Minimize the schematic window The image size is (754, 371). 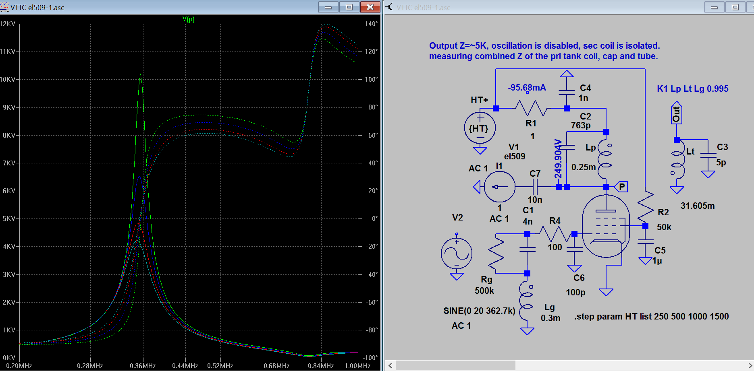(714, 7)
